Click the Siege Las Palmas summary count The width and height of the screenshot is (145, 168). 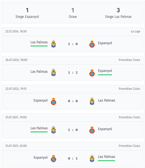(118, 10)
